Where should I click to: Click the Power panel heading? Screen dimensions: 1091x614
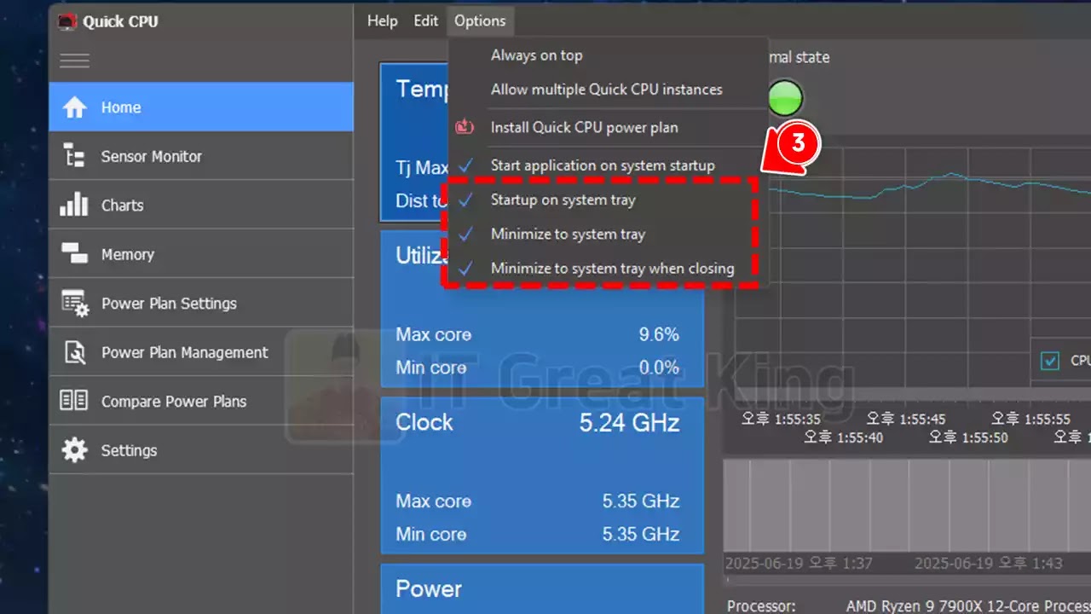[x=429, y=589]
